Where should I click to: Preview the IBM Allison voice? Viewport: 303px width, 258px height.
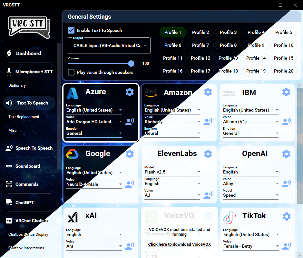click(x=286, y=121)
